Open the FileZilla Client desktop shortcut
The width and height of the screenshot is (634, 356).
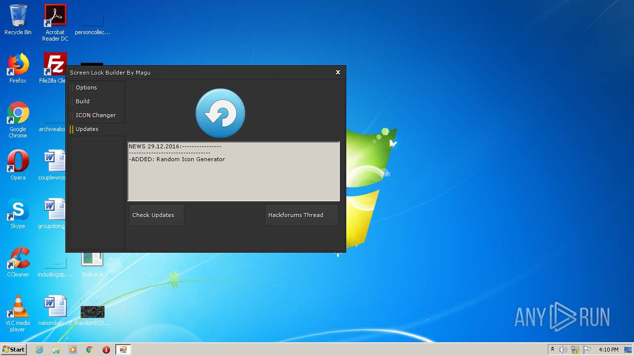coord(53,68)
